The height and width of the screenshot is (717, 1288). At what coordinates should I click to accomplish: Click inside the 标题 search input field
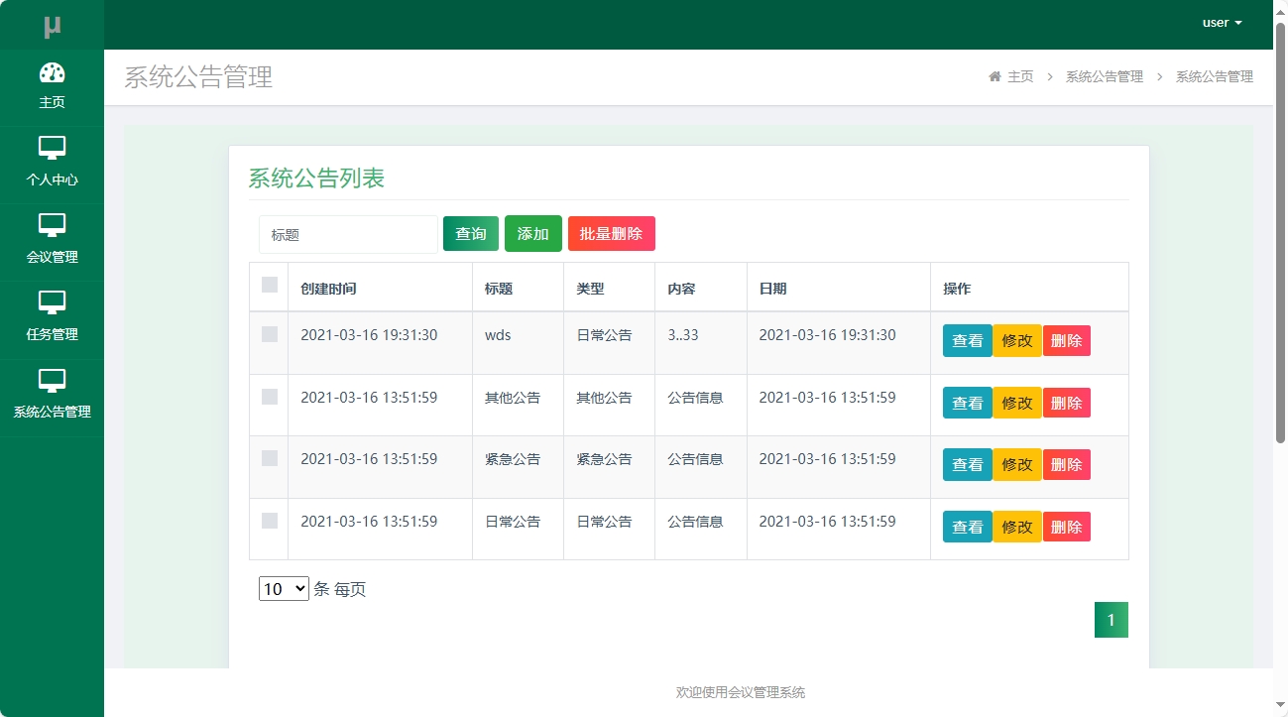(347, 233)
